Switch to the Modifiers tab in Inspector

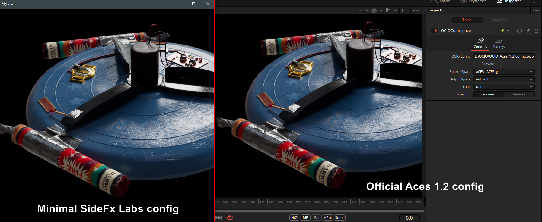(x=499, y=20)
